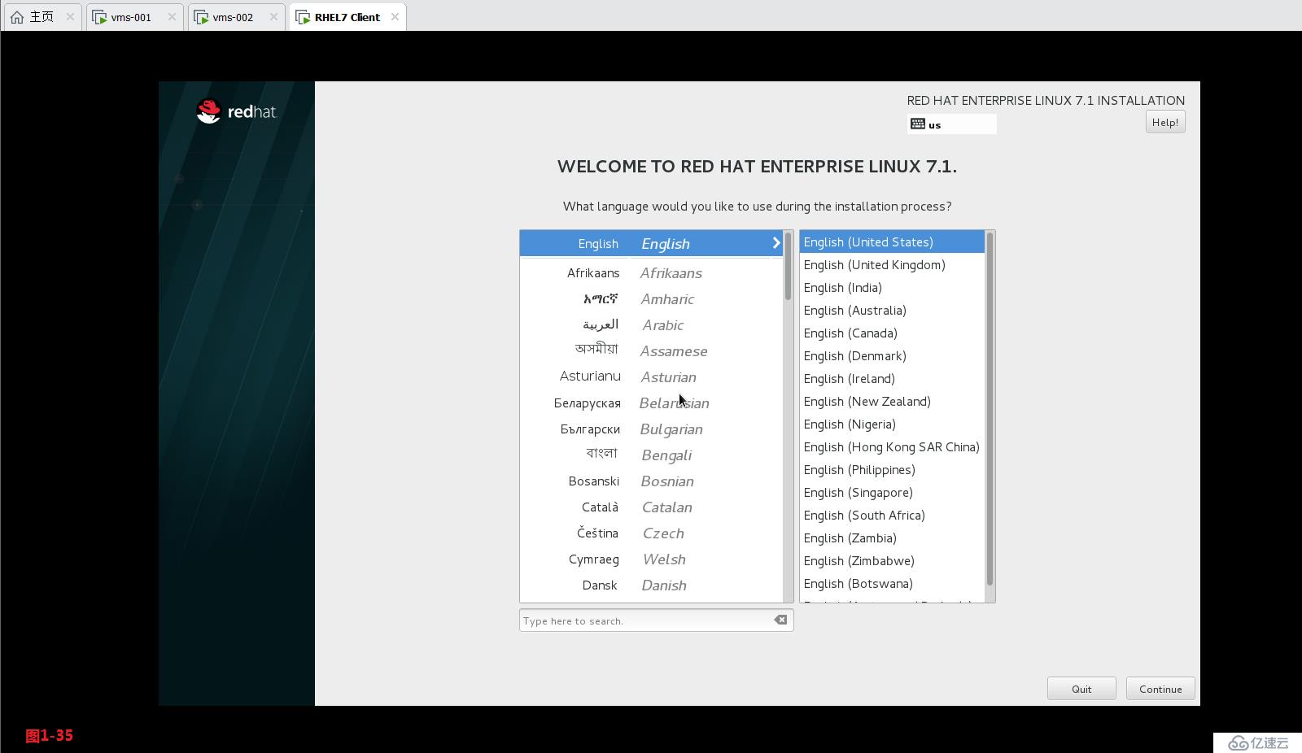Screen dimensions: 1302x753
Task: Choose English (Ireland) locale
Action: tap(892, 379)
